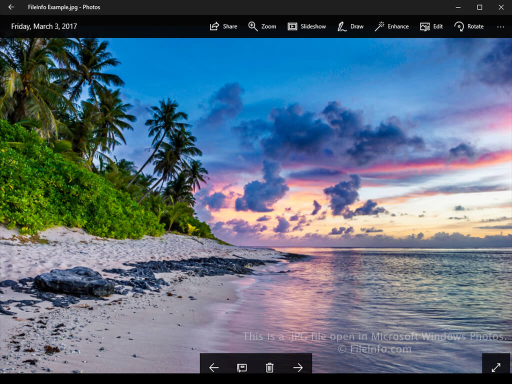The image size is (512, 384).
Task: Click the back arrow in title bar
Action: (x=11, y=7)
